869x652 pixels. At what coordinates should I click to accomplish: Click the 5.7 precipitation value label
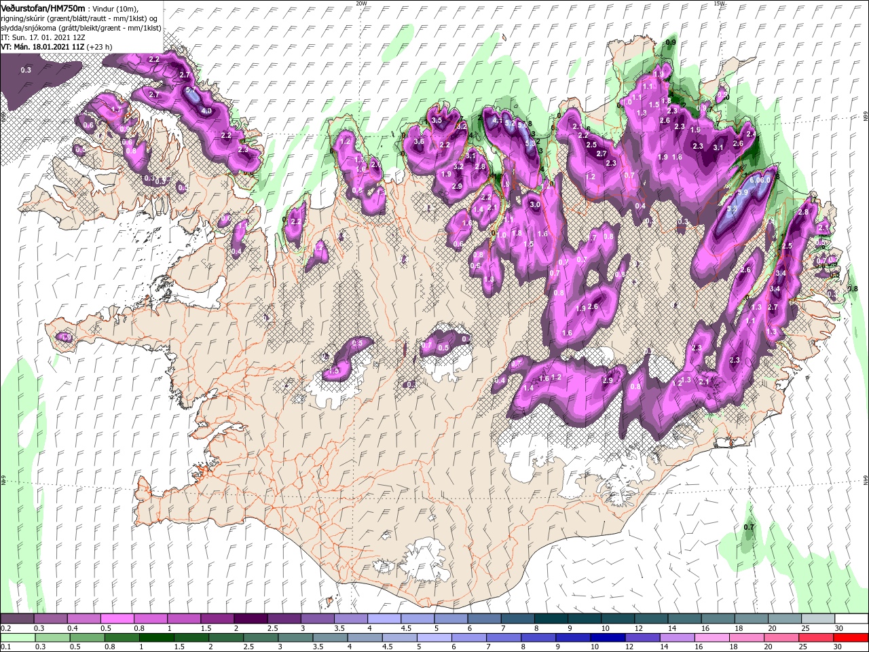tap(191, 90)
